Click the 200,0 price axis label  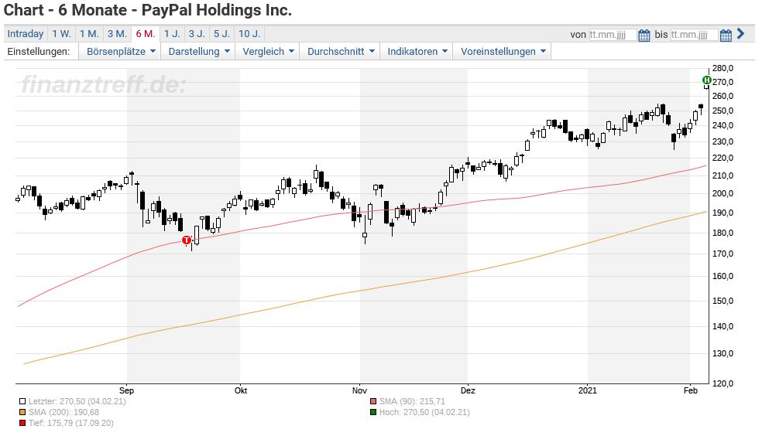tap(723, 193)
